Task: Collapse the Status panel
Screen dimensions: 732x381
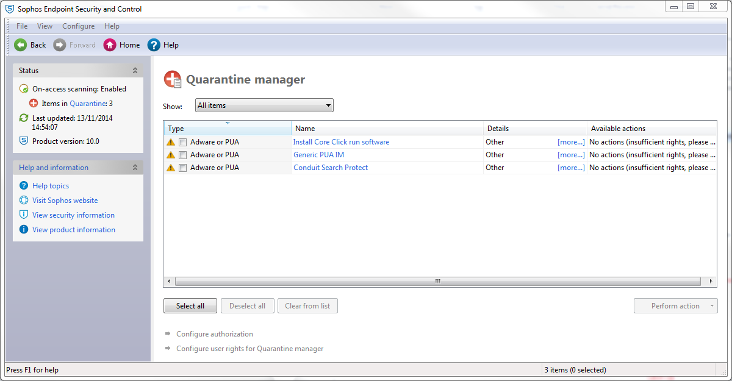Action: point(135,71)
